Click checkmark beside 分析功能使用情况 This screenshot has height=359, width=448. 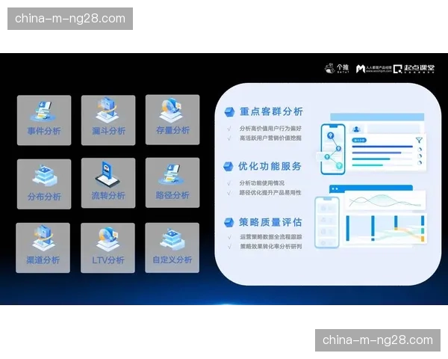229,182
